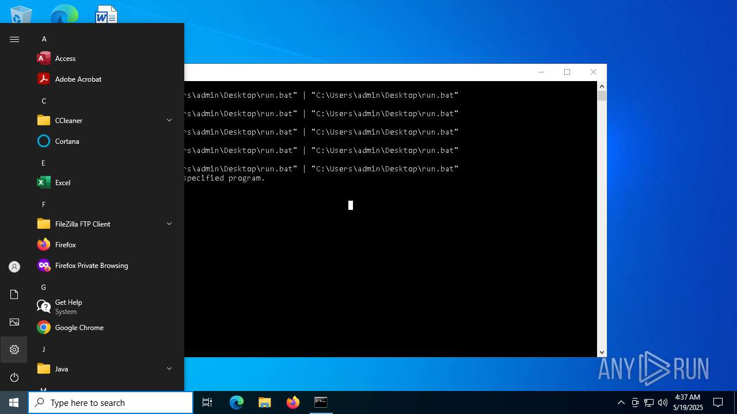
Task: Select the Recycle Bin desktop icon
Action: pos(21,15)
